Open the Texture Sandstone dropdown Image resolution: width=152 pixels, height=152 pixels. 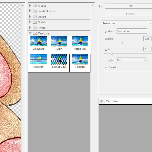[x=132, y=31]
